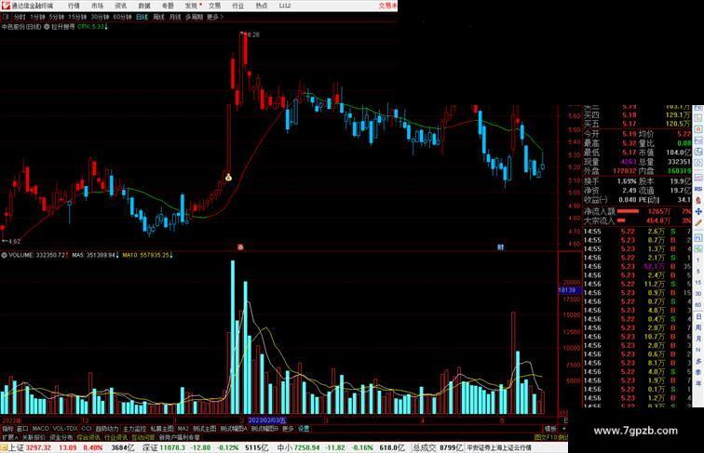Image resolution: width=704 pixels, height=453 pixels.
Task: Click the RSI sidebar icon
Action: tap(698, 189)
